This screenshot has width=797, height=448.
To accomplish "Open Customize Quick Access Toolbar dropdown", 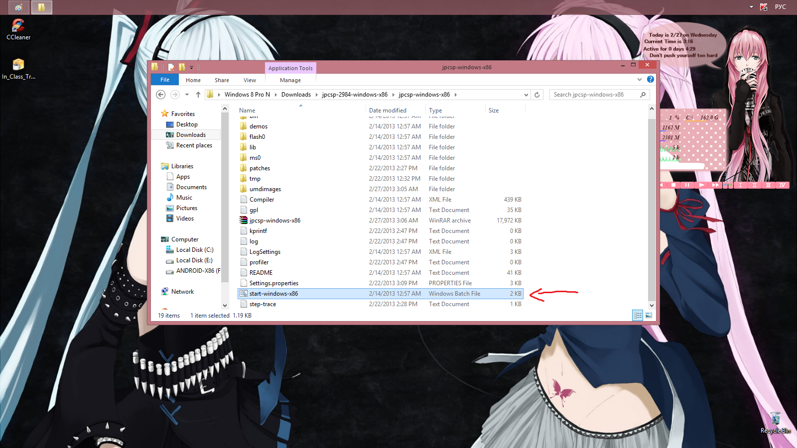I will 191,68.
